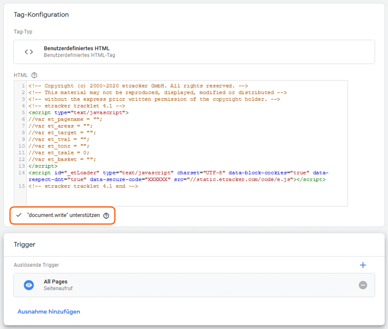The image size is (388, 329).
Task: Toggle the "document.write" unterstützen checkbox
Action: click(x=19, y=215)
